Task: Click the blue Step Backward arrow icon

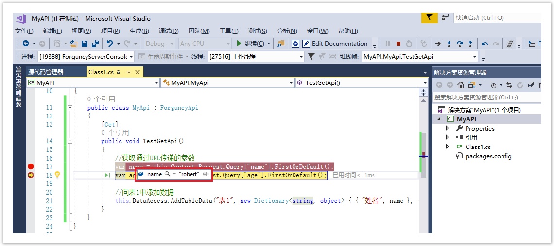Action: [x=485, y=44]
